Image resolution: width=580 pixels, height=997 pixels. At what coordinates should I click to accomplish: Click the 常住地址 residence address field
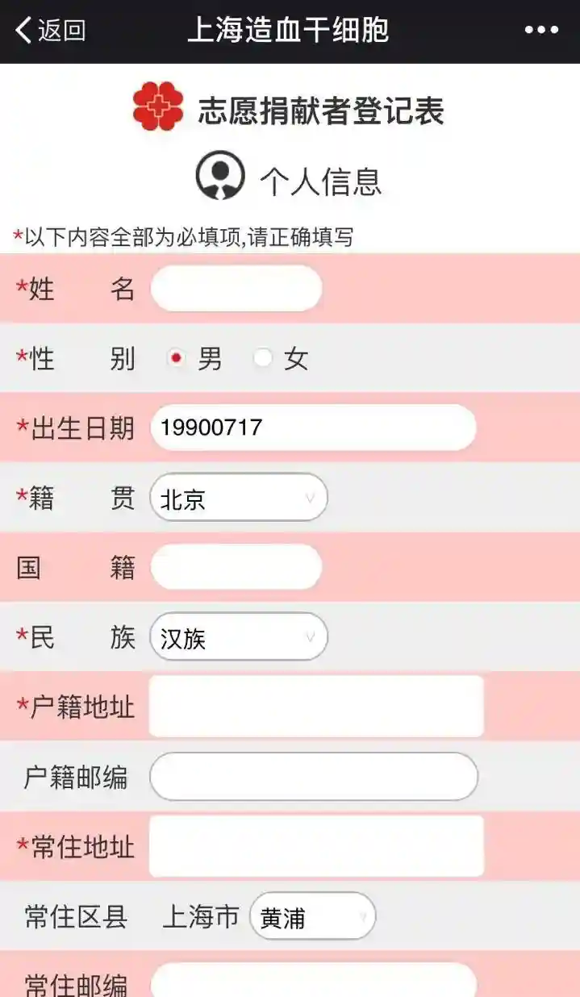point(316,846)
